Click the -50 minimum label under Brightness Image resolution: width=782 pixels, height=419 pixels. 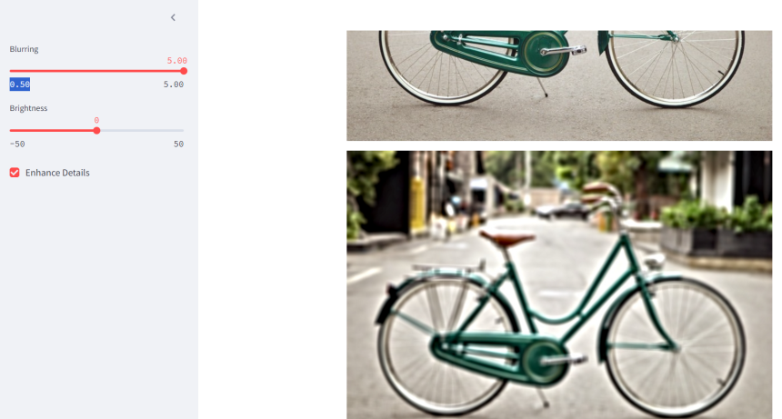17,144
